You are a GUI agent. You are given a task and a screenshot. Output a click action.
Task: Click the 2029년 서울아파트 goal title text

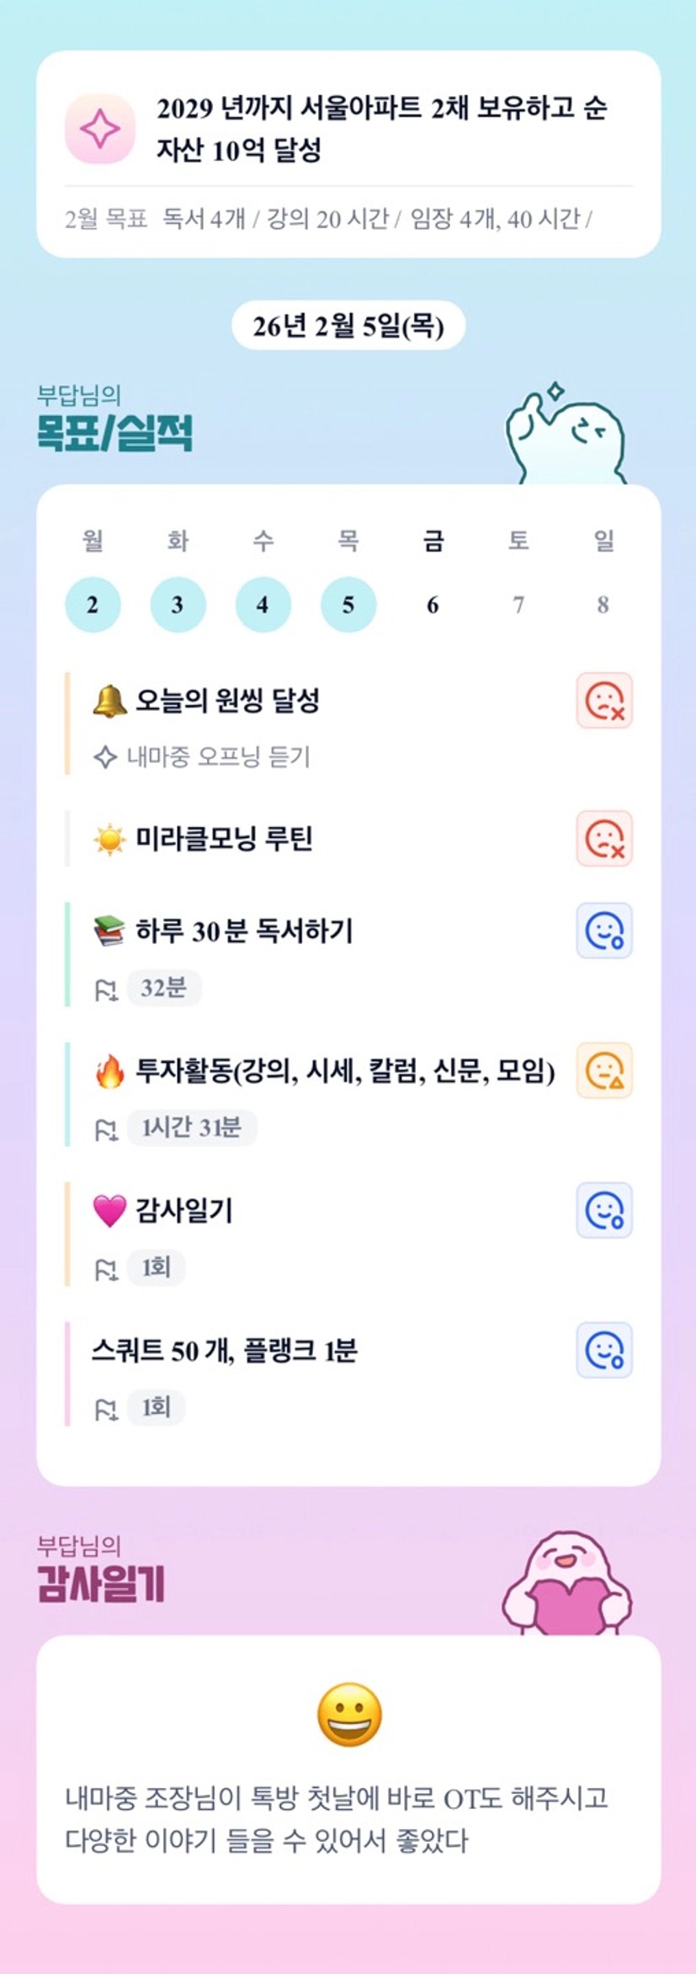click(x=381, y=129)
